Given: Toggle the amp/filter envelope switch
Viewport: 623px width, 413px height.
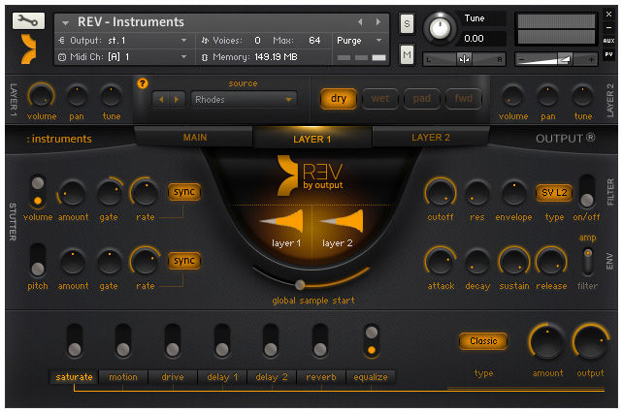Looking at the screenshot, I should 588,262.
